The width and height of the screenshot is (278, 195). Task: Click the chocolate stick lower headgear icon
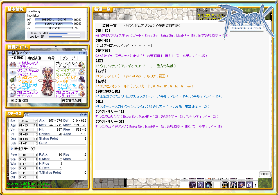pos(13,72)
